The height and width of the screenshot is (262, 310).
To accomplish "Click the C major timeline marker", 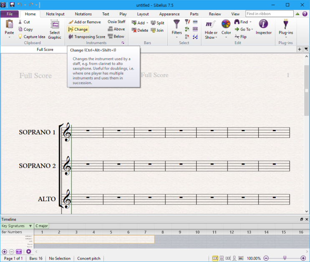I will (42, 226).
